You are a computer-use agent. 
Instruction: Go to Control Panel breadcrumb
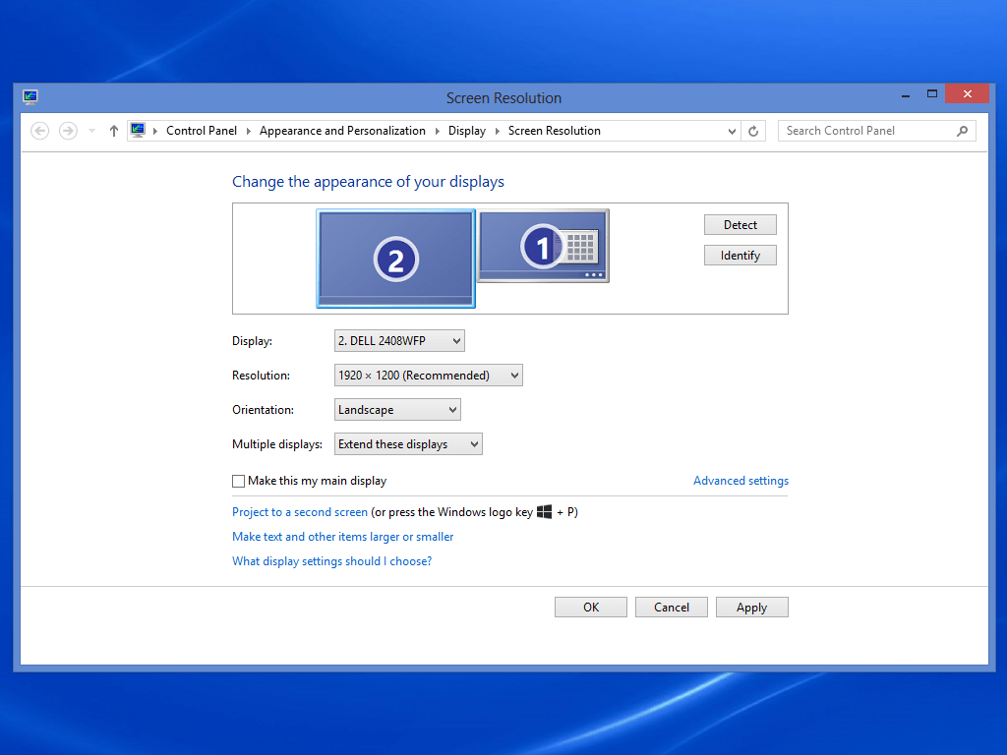coord(202,131)
